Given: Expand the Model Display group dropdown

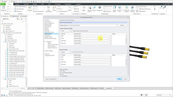Looking at the screenshot, I should point(105,14).
